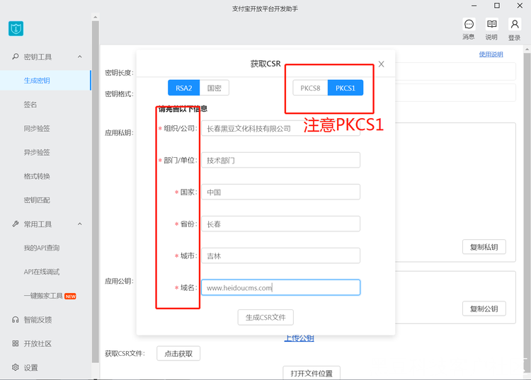Screen dimensions: 531x380
Task: Click the 登录 user icon
Action: [x=515, y=24]
